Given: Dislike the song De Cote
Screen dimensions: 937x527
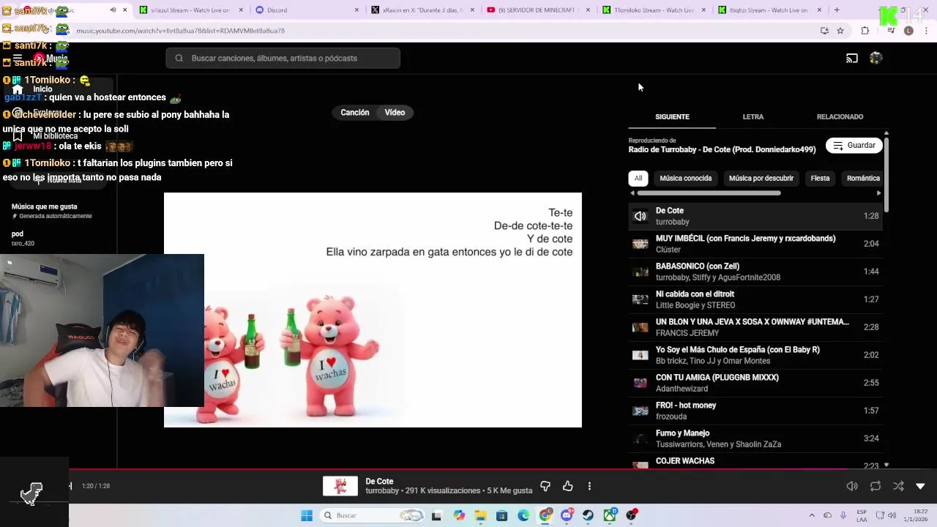Looking at the screenshot, I should (x=545, y=486).
